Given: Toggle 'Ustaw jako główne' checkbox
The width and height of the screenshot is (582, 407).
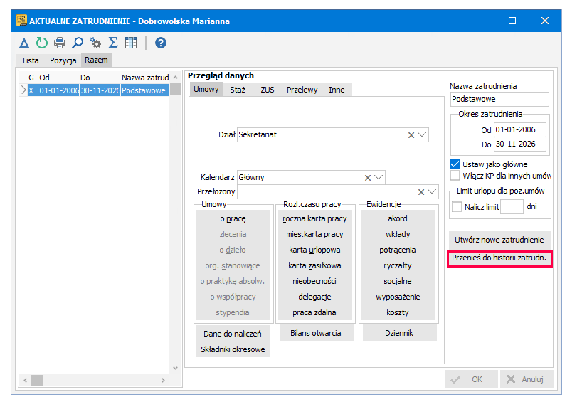Looking at the screenshot, I should point(455,164).
